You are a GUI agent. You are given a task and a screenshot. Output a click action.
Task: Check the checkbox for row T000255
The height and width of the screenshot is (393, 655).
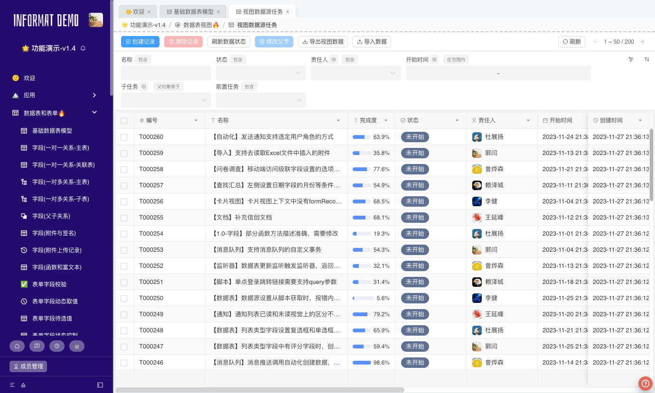click(x=124, y=217)
